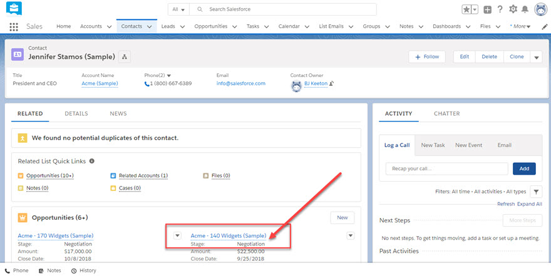Viewport: 551px width, 278px height.
Task: Open the Setup gear icon
Action: pos(513,9)
